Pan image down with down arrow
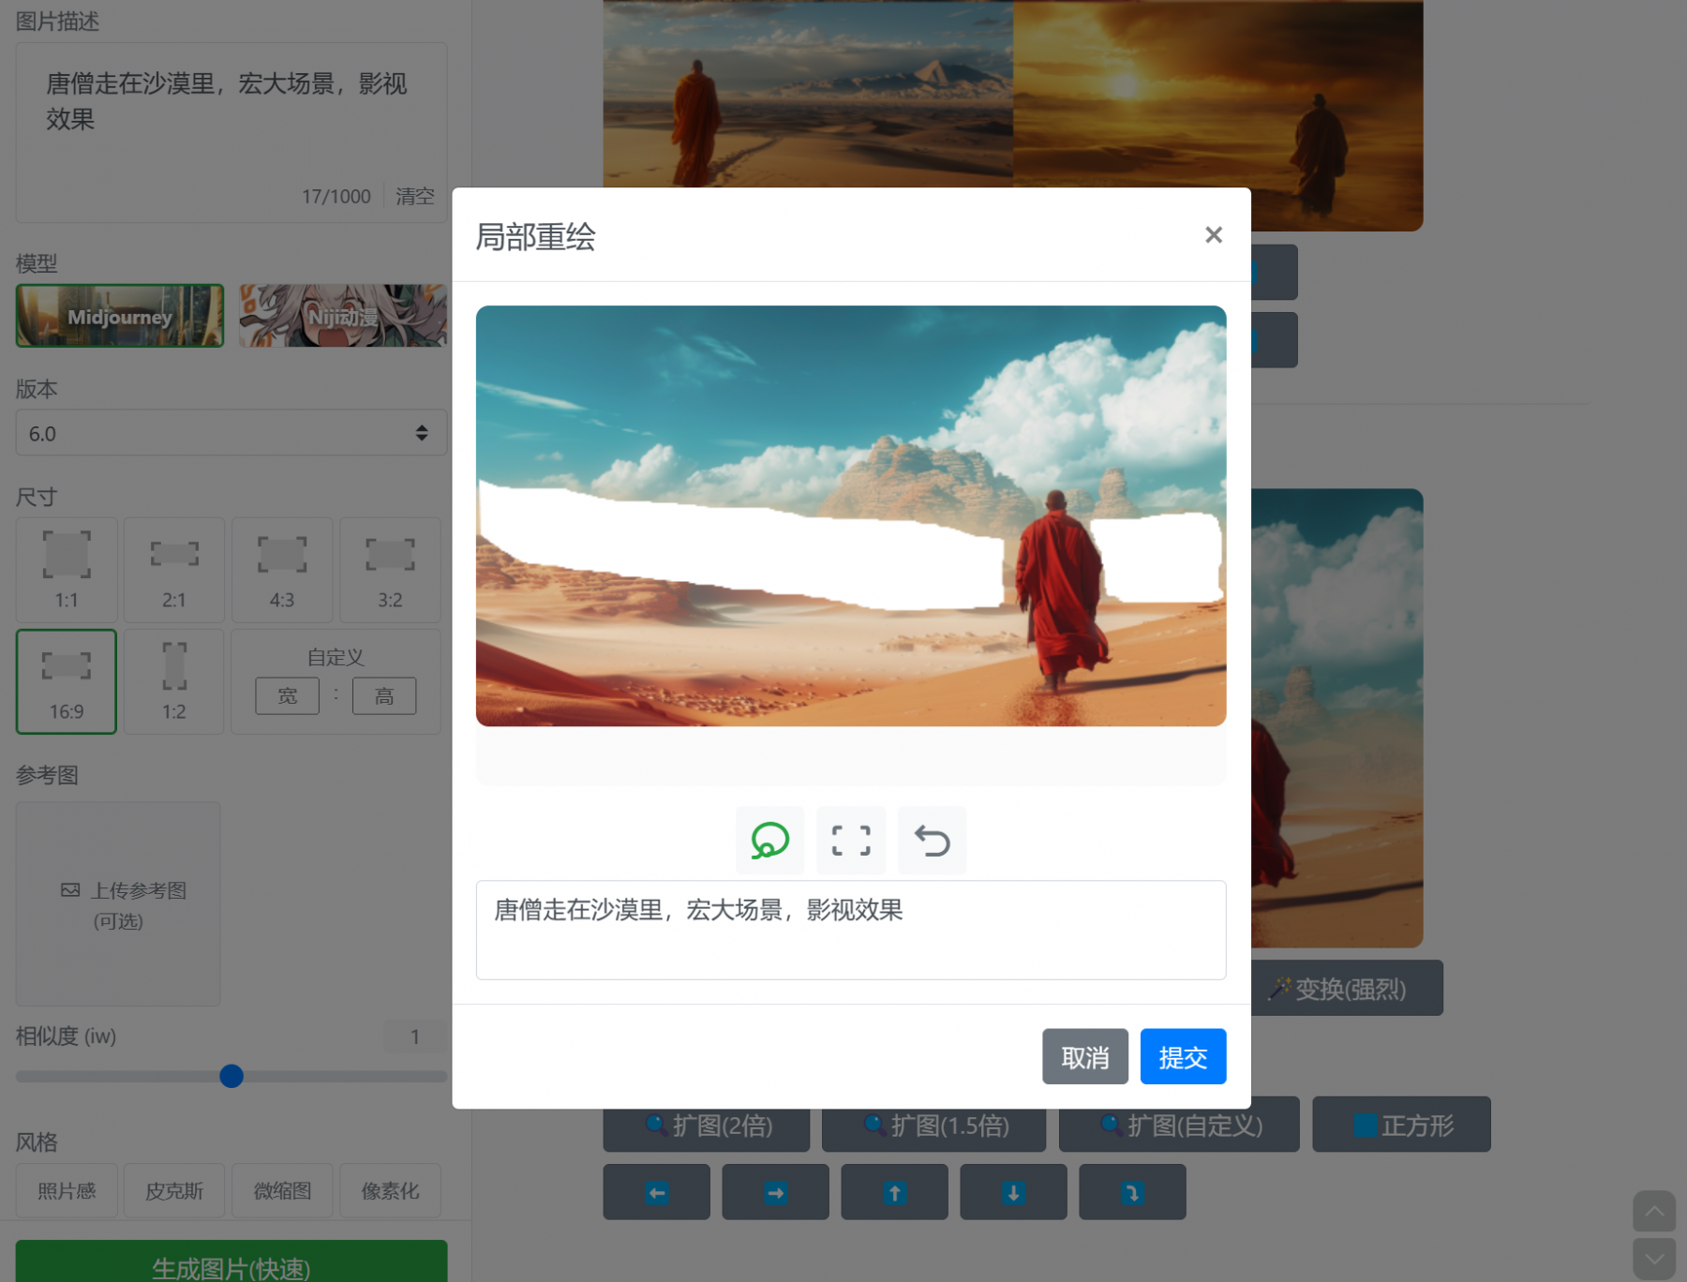Viewport: 1687px width, 1282px height. click(1013, 1192)
